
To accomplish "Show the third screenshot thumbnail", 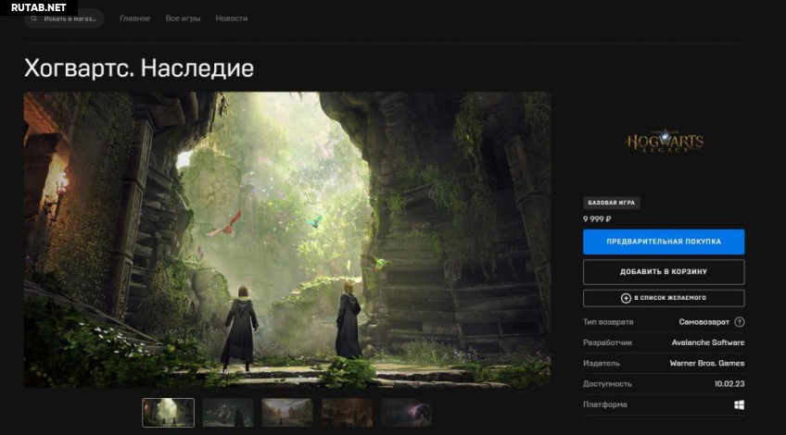I will coord(287,413).
